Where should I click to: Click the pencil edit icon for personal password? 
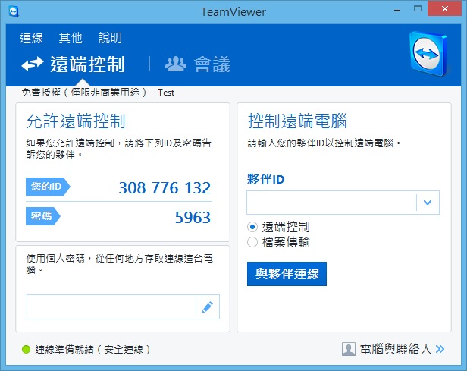click(x=208, y=307)
